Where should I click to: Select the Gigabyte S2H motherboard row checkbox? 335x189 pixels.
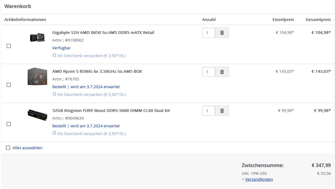[9, 46]
